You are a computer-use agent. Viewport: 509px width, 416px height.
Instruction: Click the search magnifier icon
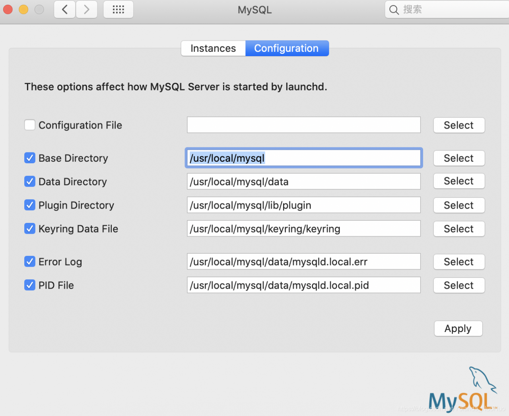click(x=394, y=10)
